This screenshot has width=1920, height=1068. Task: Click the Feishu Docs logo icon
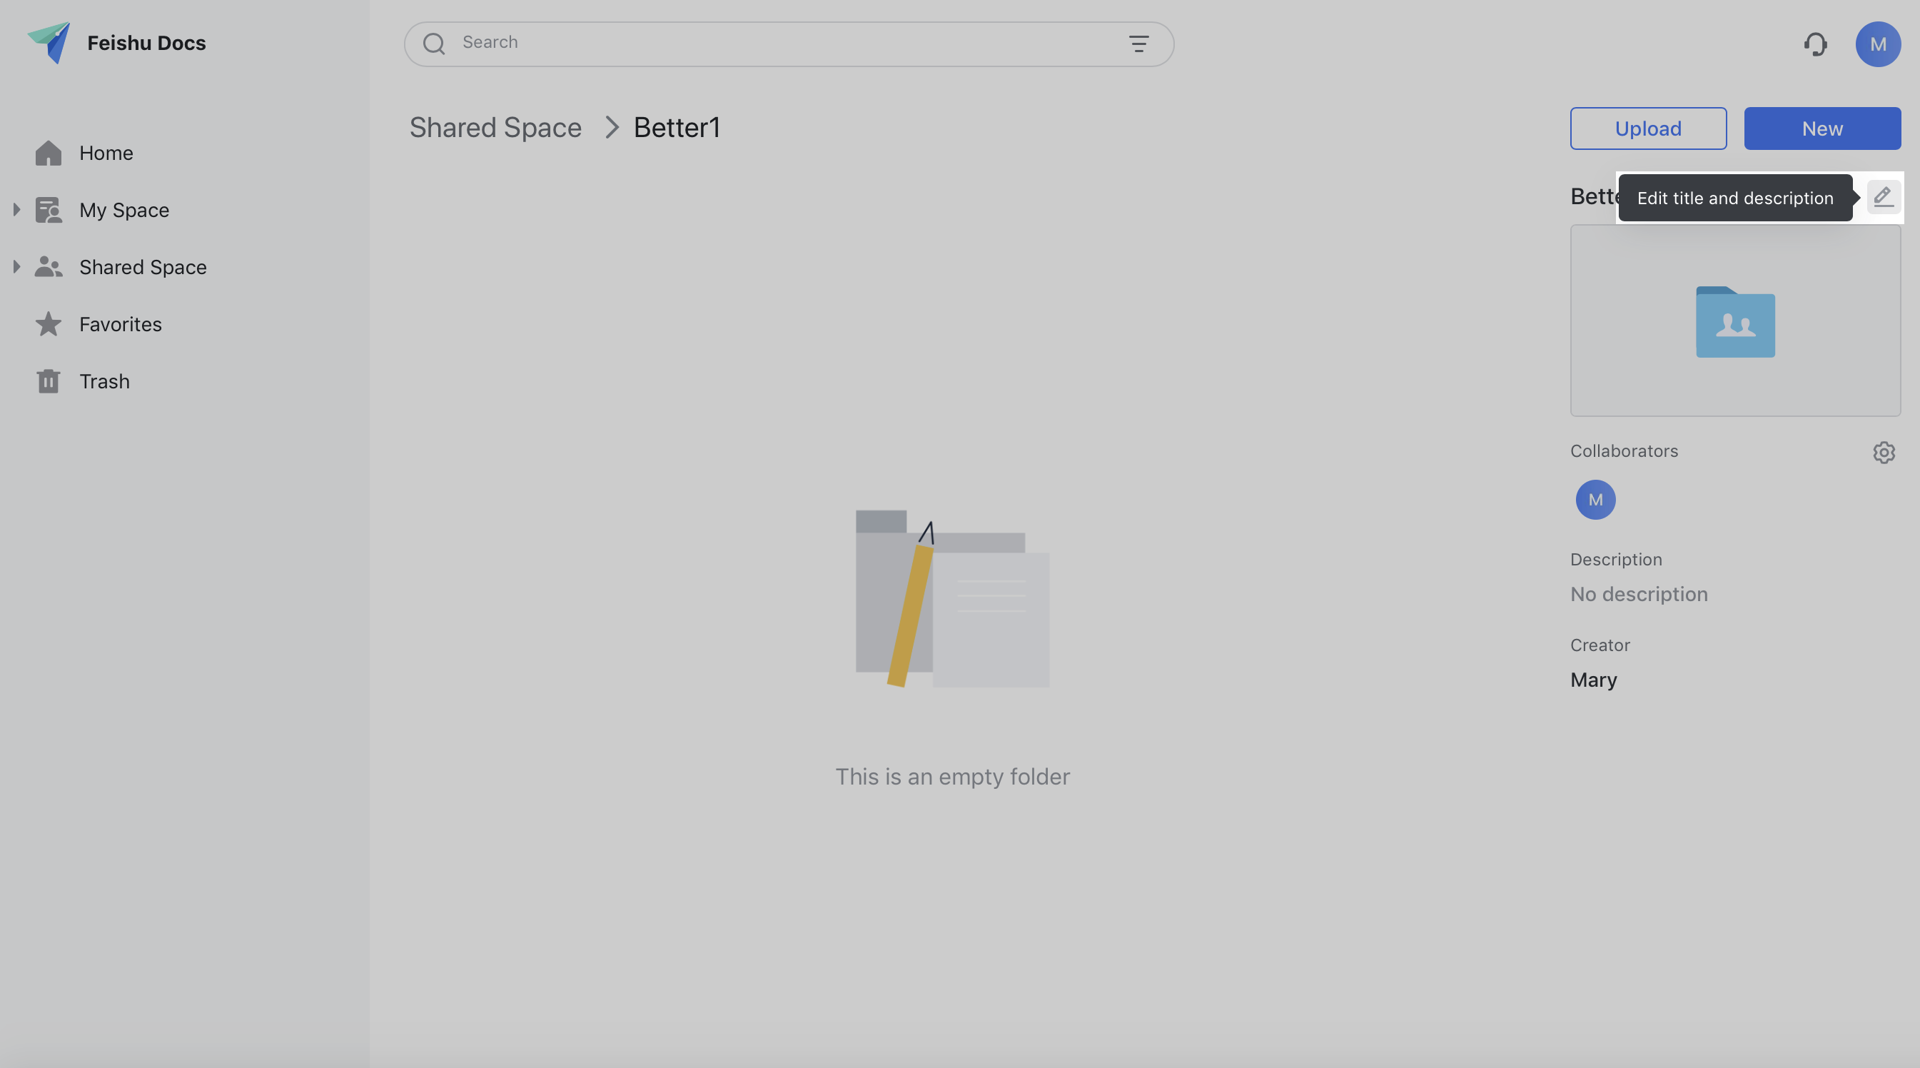[49, 43]
